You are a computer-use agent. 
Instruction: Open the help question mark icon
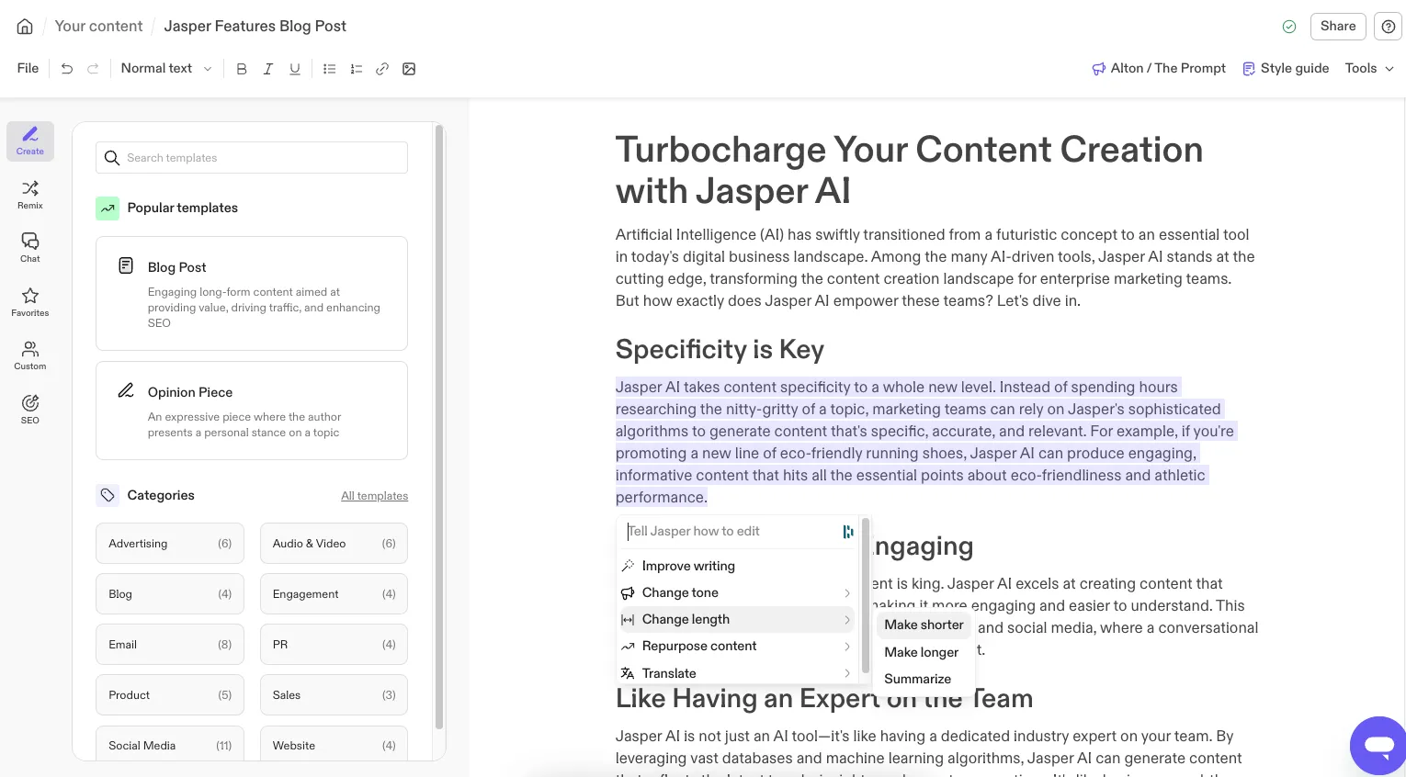point(1388,27)
